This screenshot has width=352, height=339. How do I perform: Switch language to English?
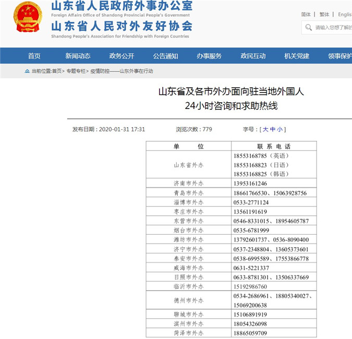[345, 15]
